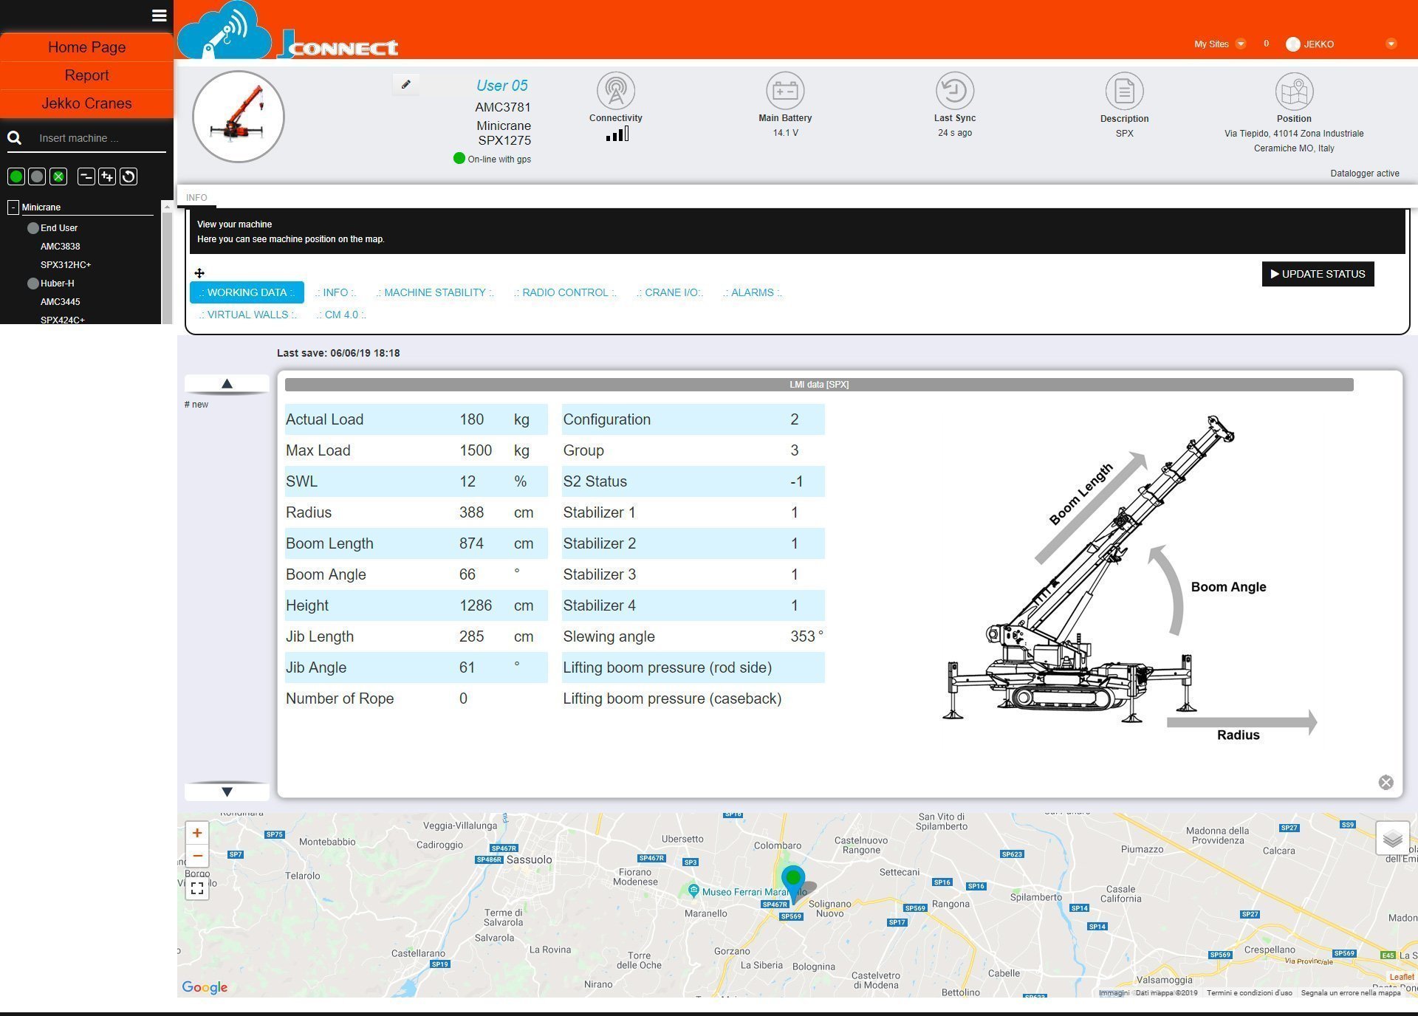Switch to the MACHINE STABILITY tab

434,292
